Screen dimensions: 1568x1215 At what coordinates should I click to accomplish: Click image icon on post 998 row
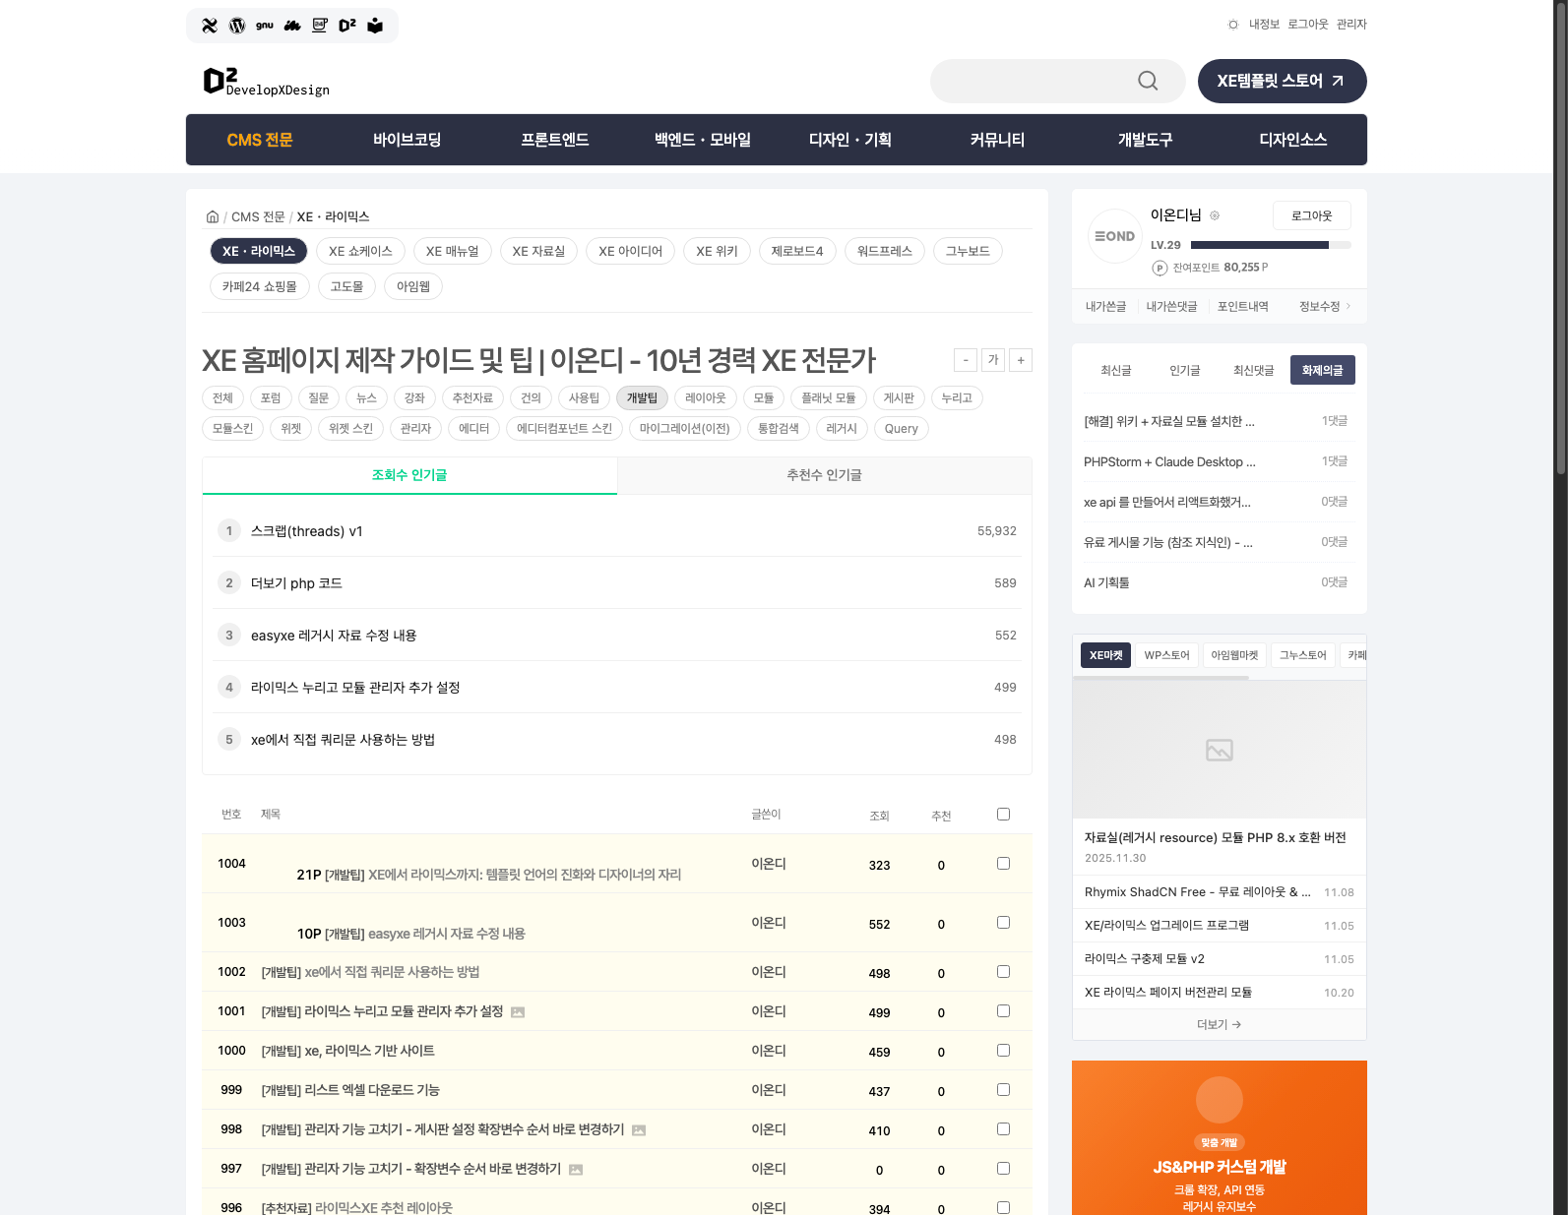point(639,1130)
